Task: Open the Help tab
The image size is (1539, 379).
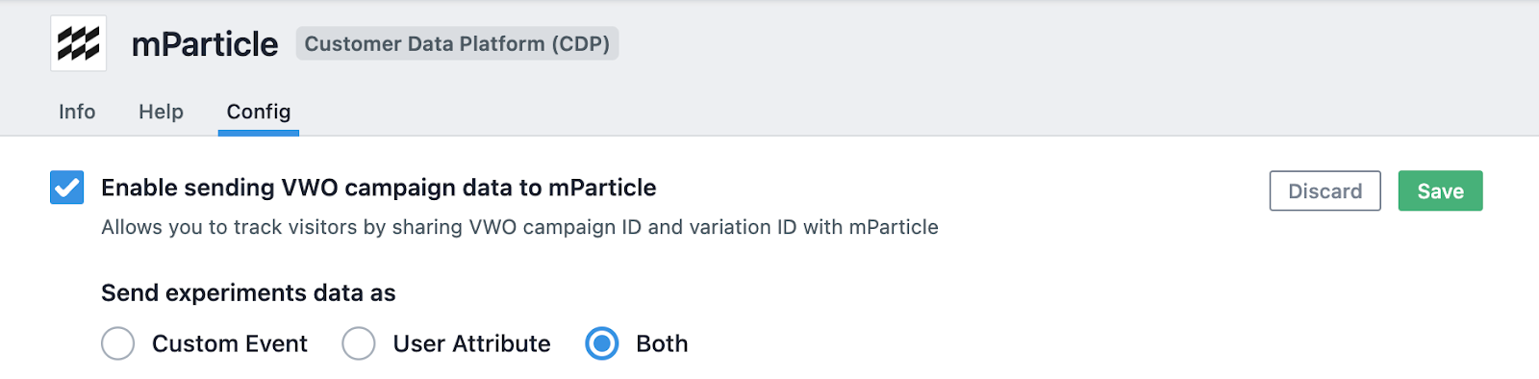Action: click(x=161, y=112)
